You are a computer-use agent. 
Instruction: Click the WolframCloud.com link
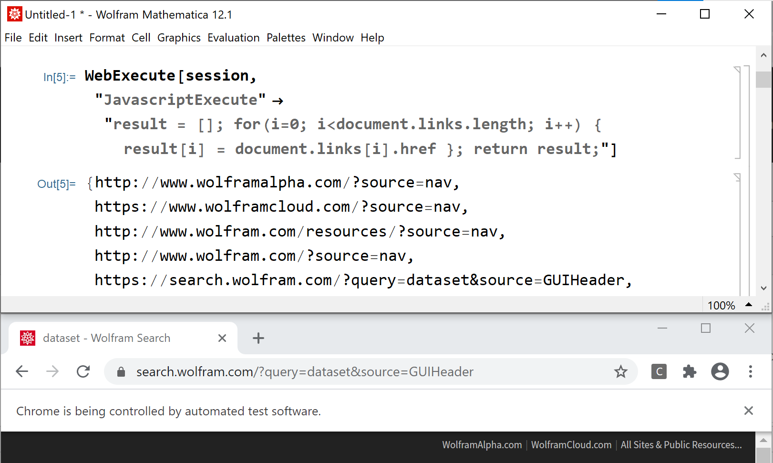[571, 445]
